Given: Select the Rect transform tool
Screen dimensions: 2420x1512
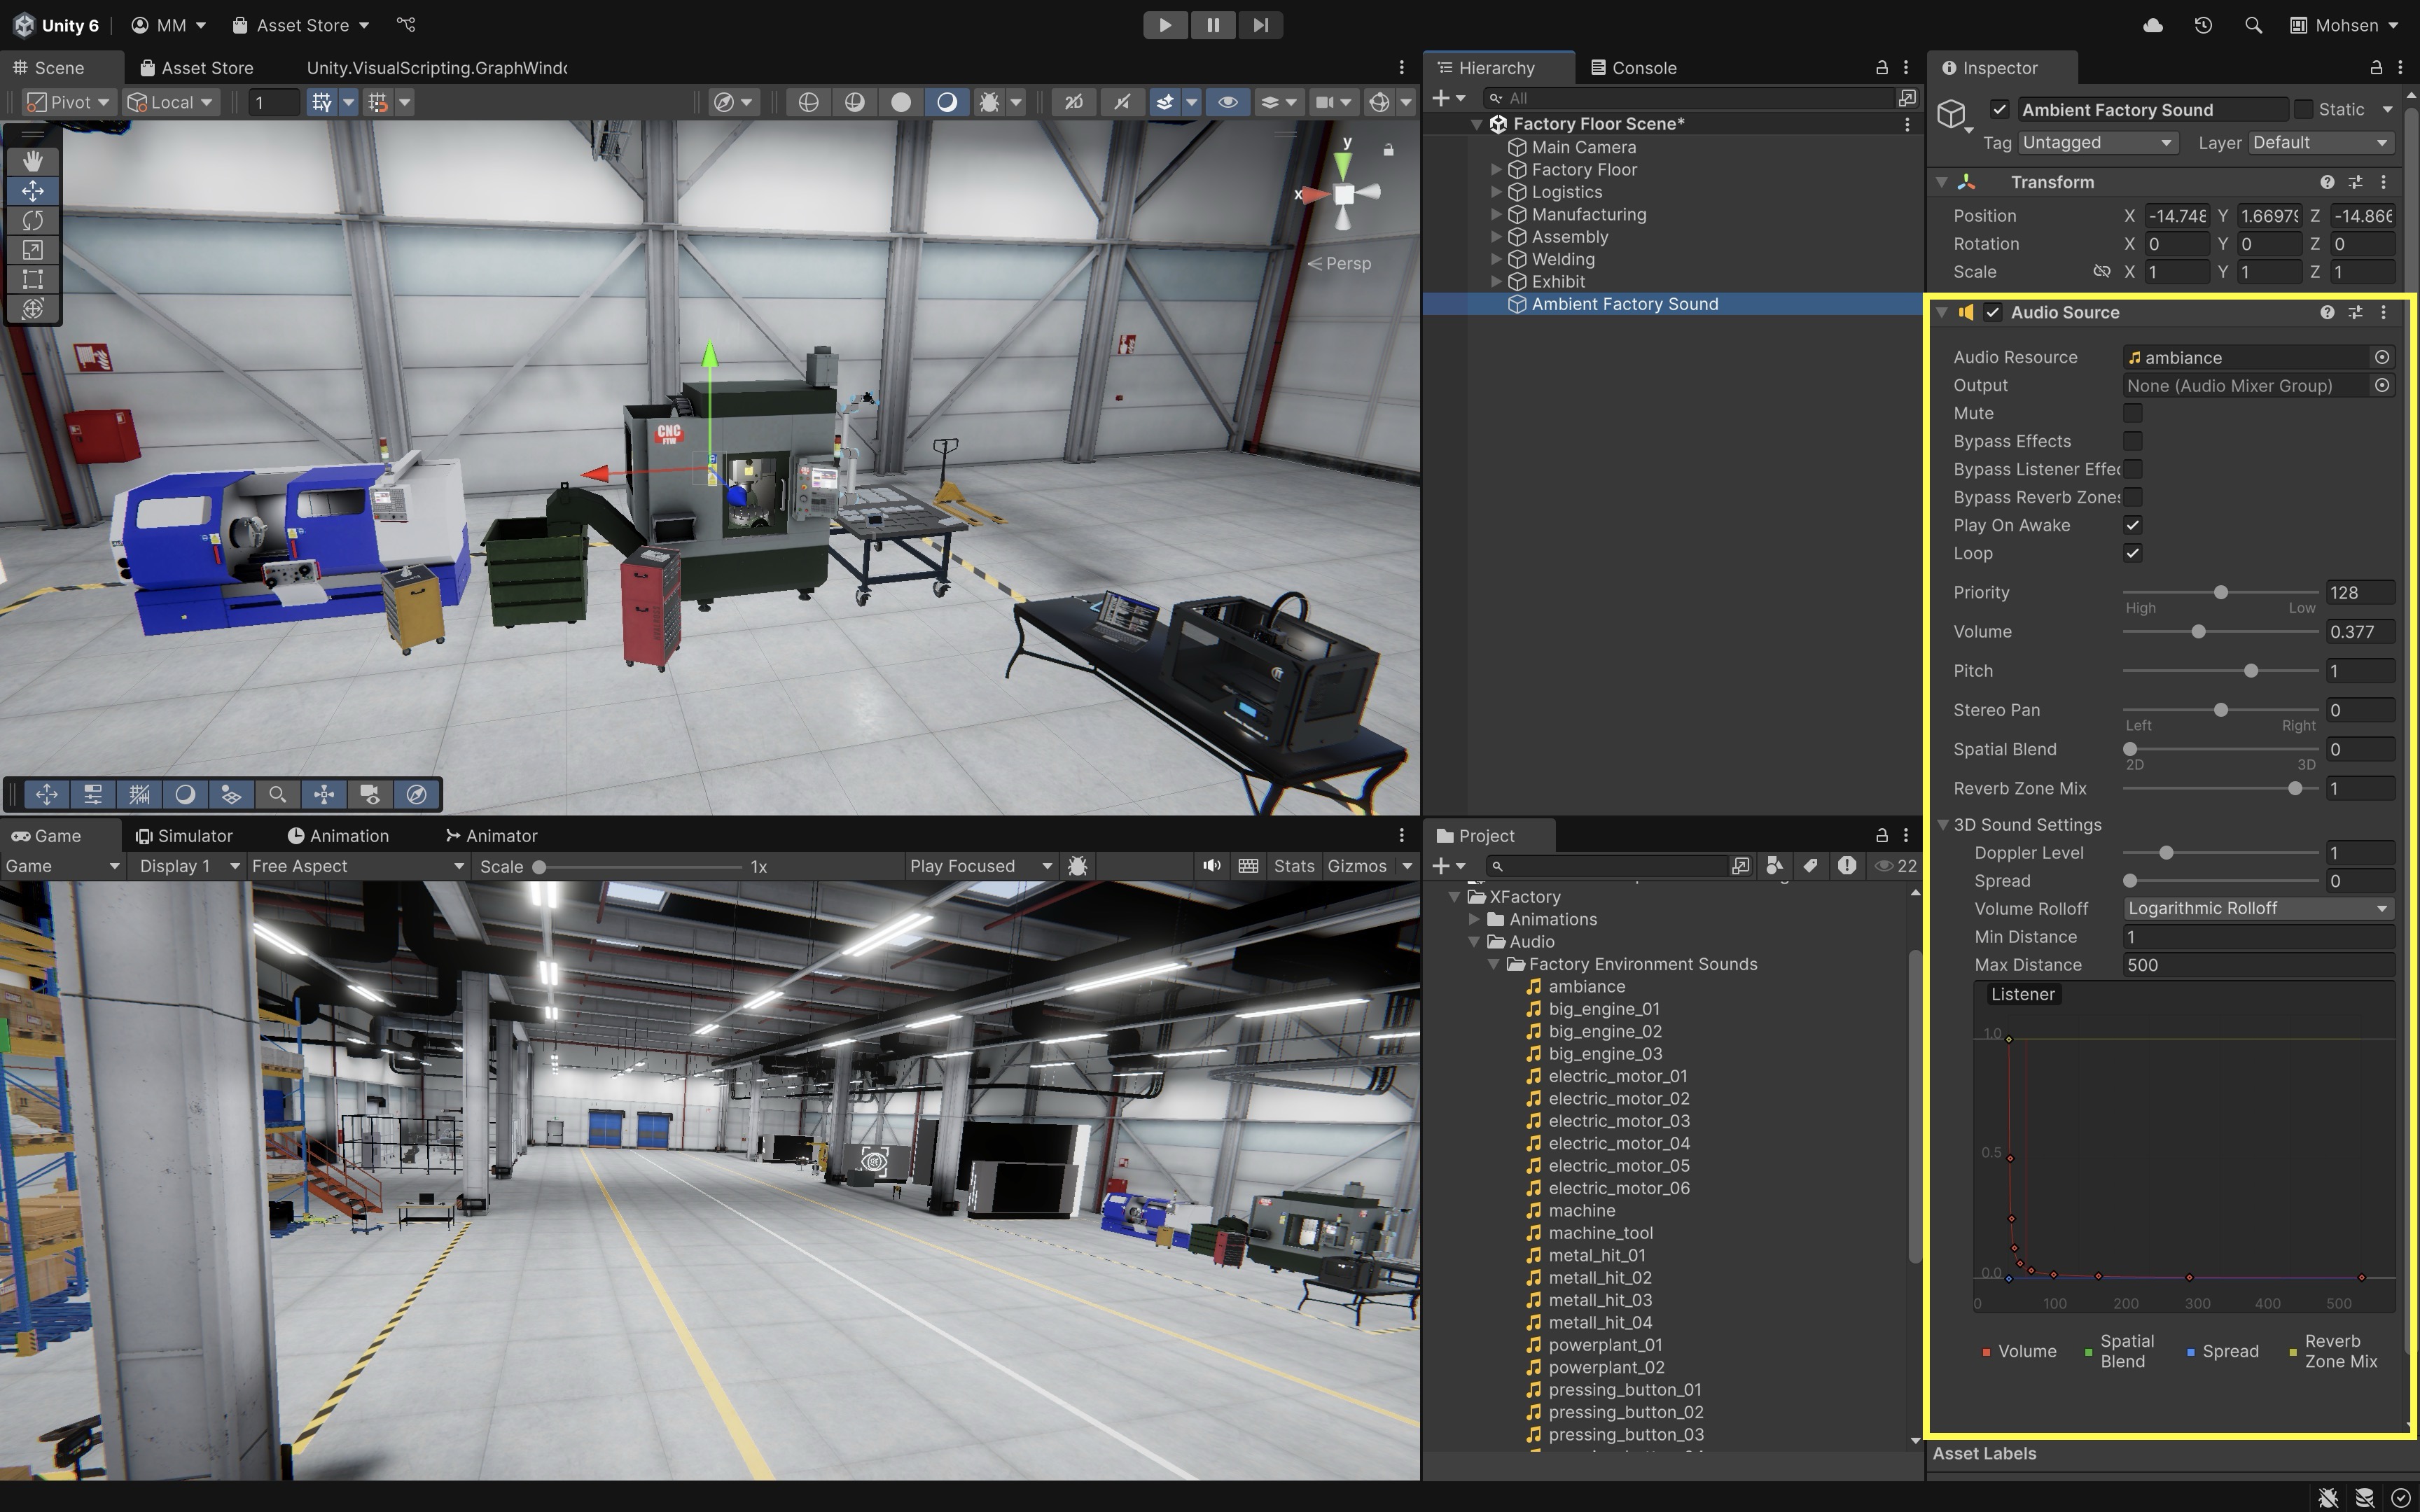Looking at the screenshot, I should coord(32,279).
